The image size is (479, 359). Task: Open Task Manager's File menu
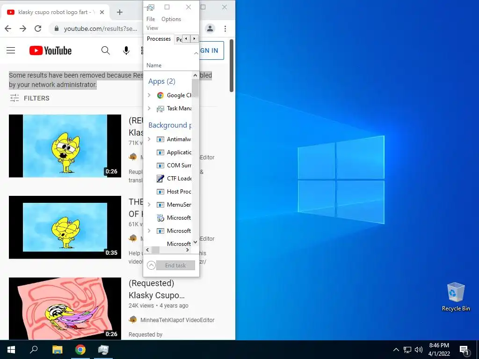click(x=151, y=19)
